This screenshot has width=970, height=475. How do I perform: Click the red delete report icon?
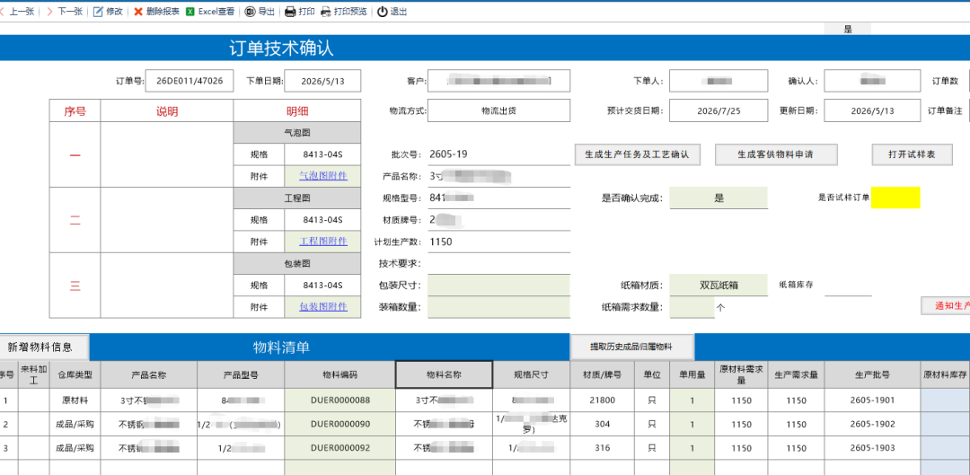click(138, 12)
